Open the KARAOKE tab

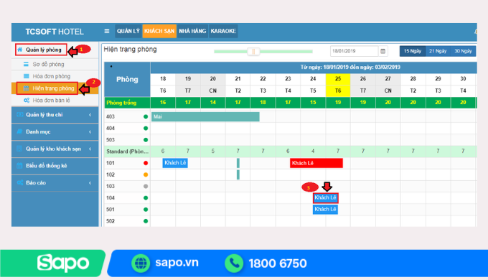tap(223, 31)
